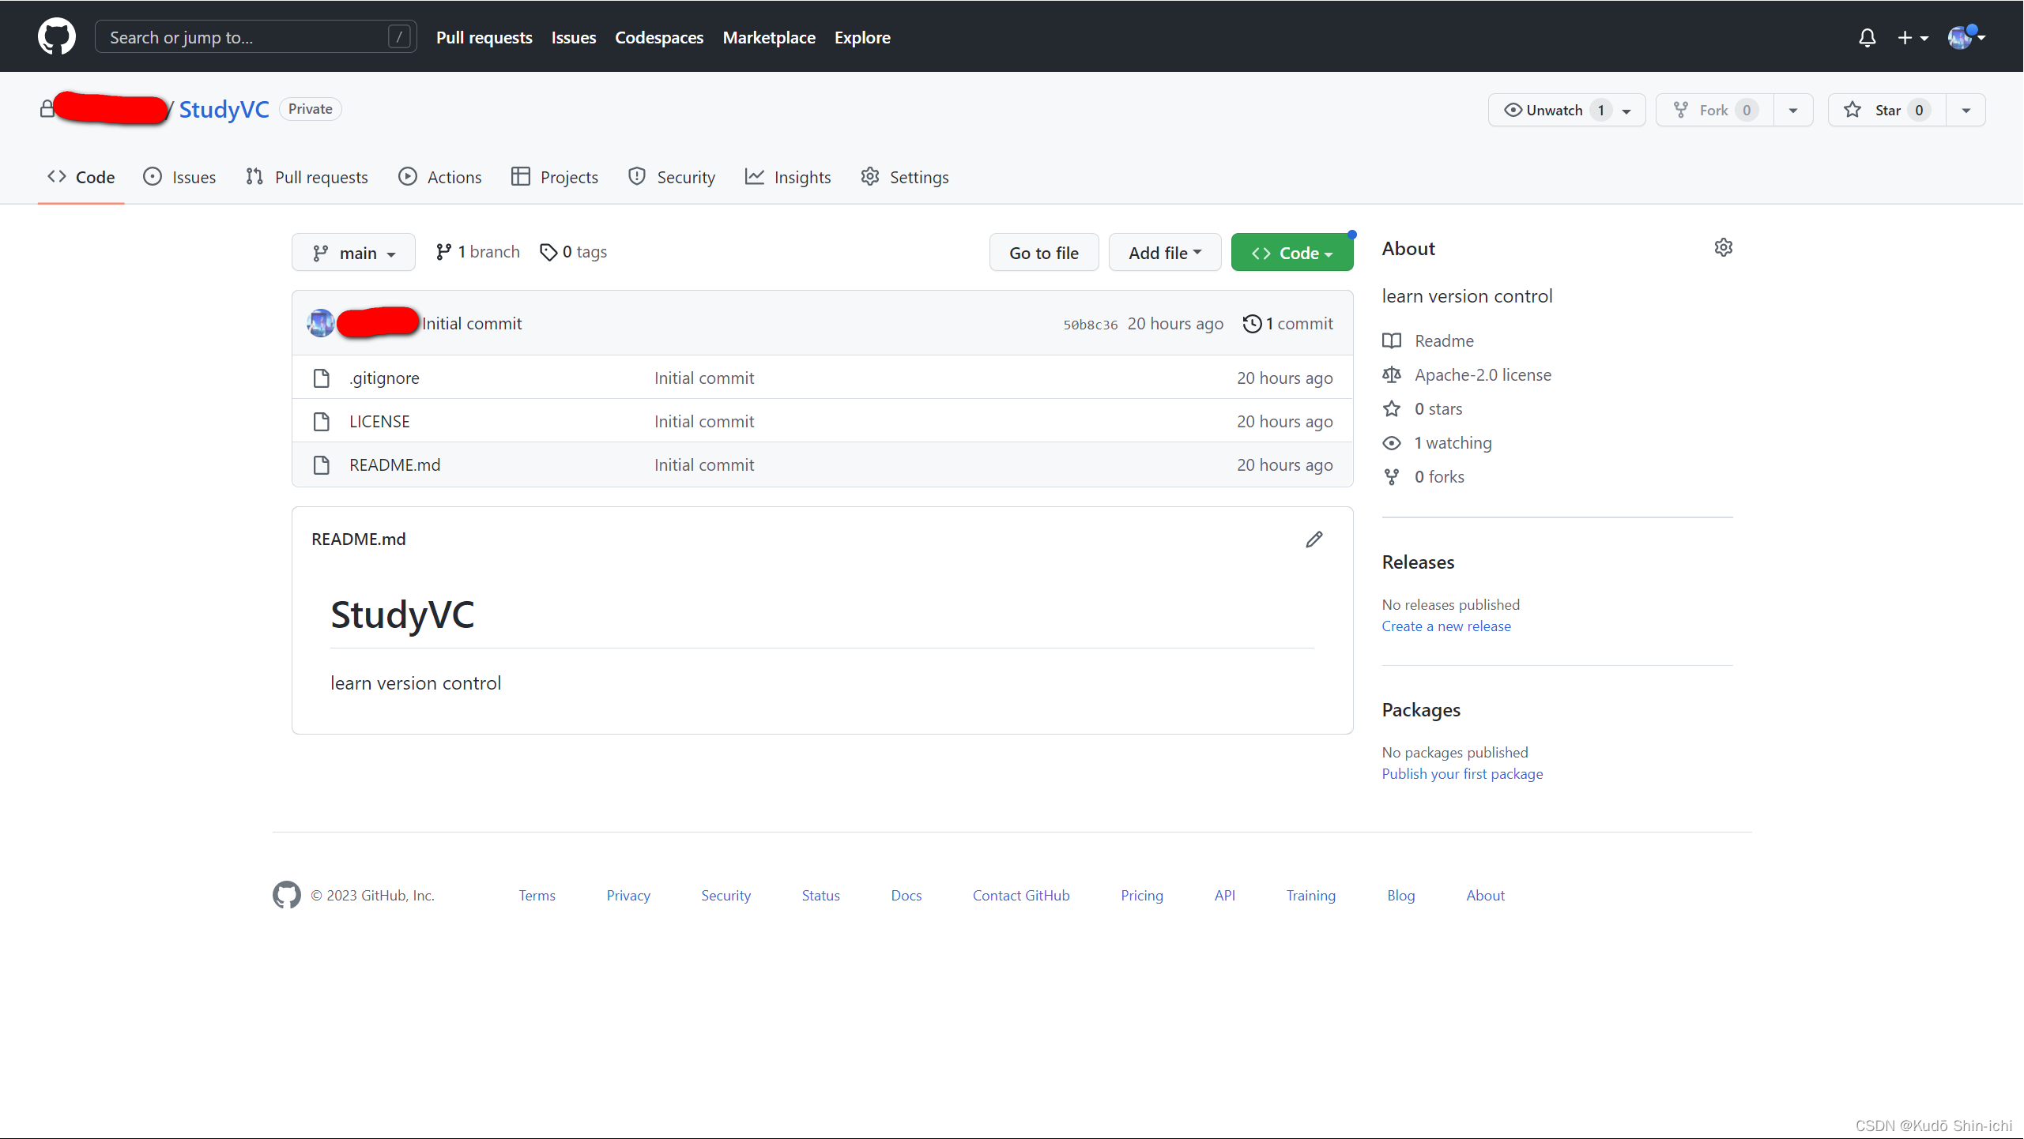This screenshot has height=1139, width=2024.
Task: Open the .gitignore file
Action: tap(384, 378)
